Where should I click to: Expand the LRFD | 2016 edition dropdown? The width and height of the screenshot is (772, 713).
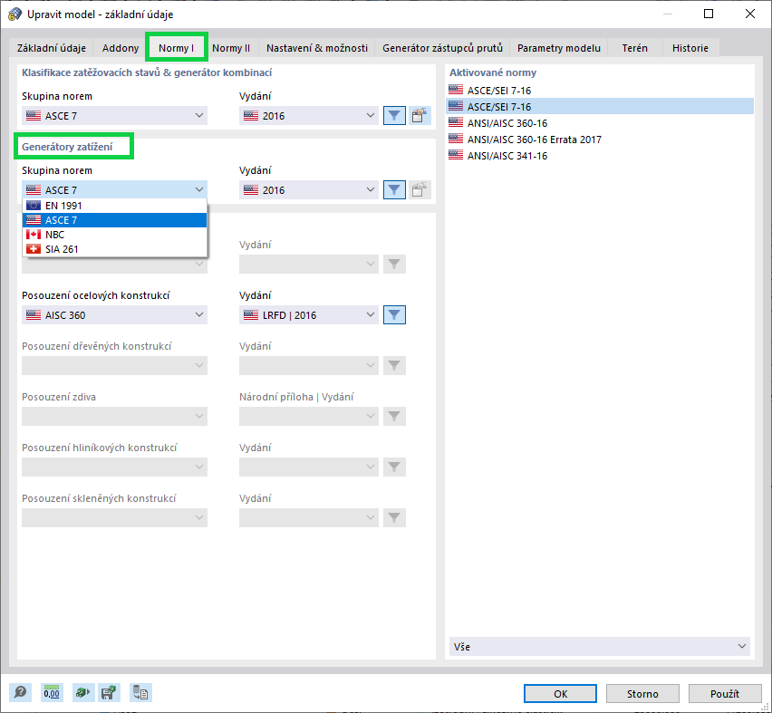(309, 315)
